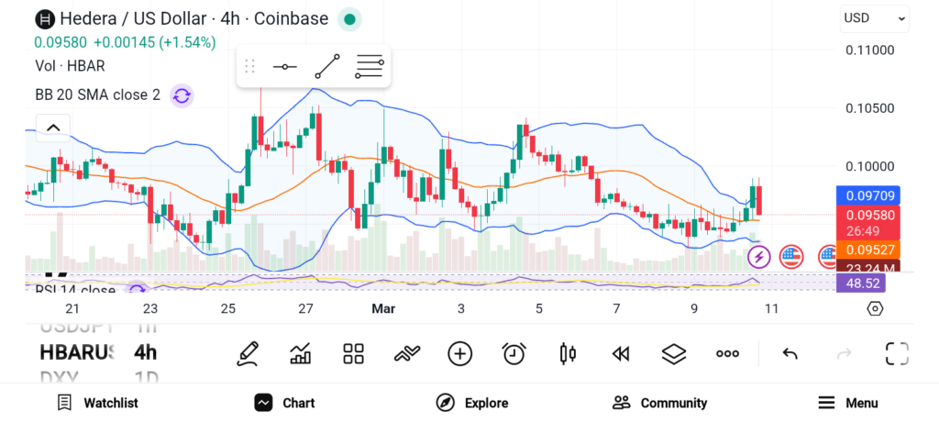Open the alert clock icon
The width and height of the screenshot is (939, 423).
pos(514,353)
